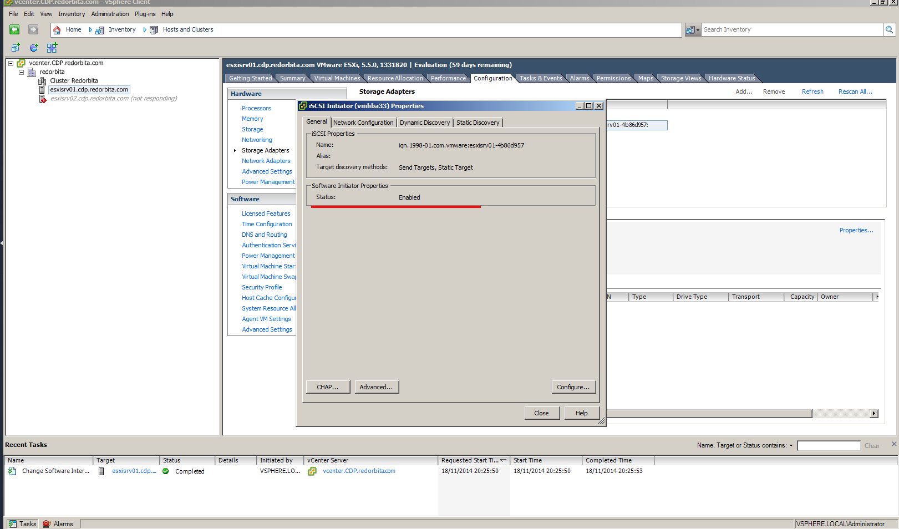Click the Configure... button
899x529 pixels.
pos(573,387)
